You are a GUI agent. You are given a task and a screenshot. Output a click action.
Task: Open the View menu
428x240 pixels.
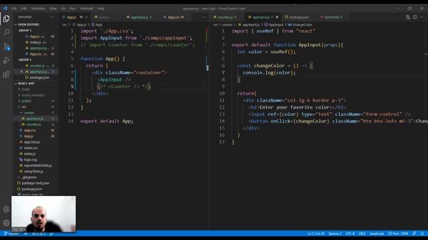53,9
